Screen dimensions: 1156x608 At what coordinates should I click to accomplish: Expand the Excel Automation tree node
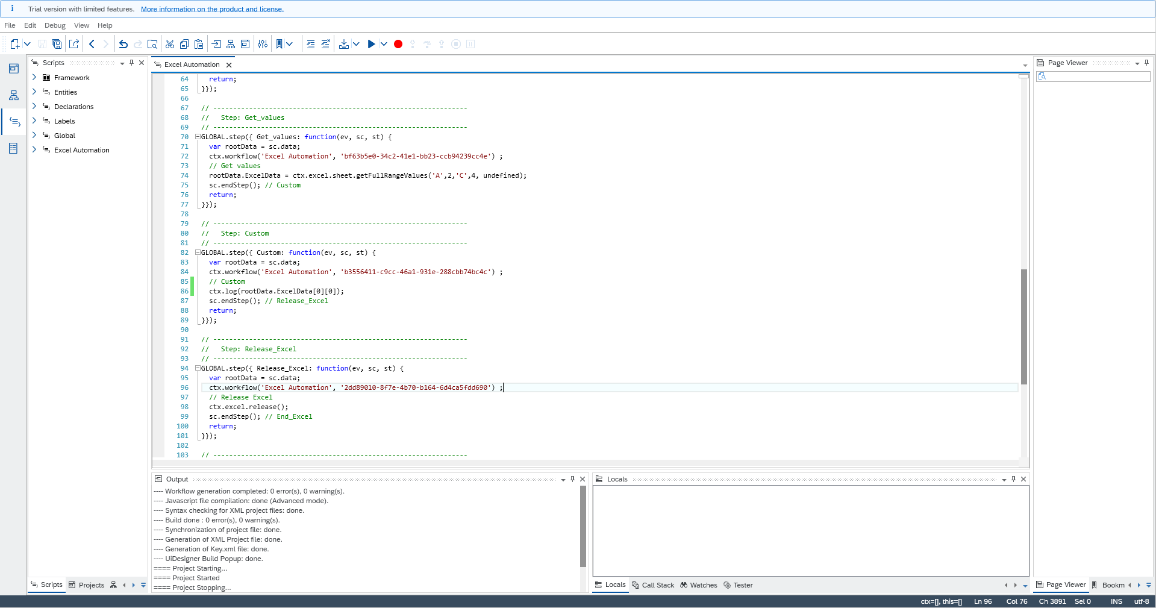click(34, 149)
